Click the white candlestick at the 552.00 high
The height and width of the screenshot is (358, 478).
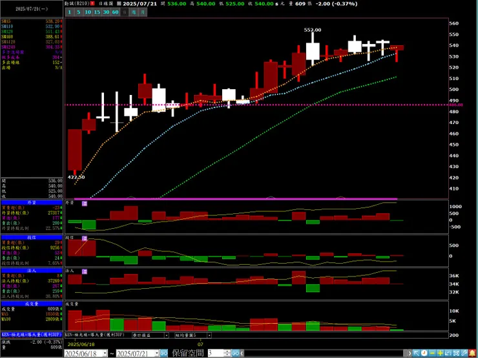313,51
